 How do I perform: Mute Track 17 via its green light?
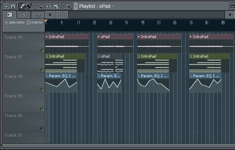[x=42, y=70]
